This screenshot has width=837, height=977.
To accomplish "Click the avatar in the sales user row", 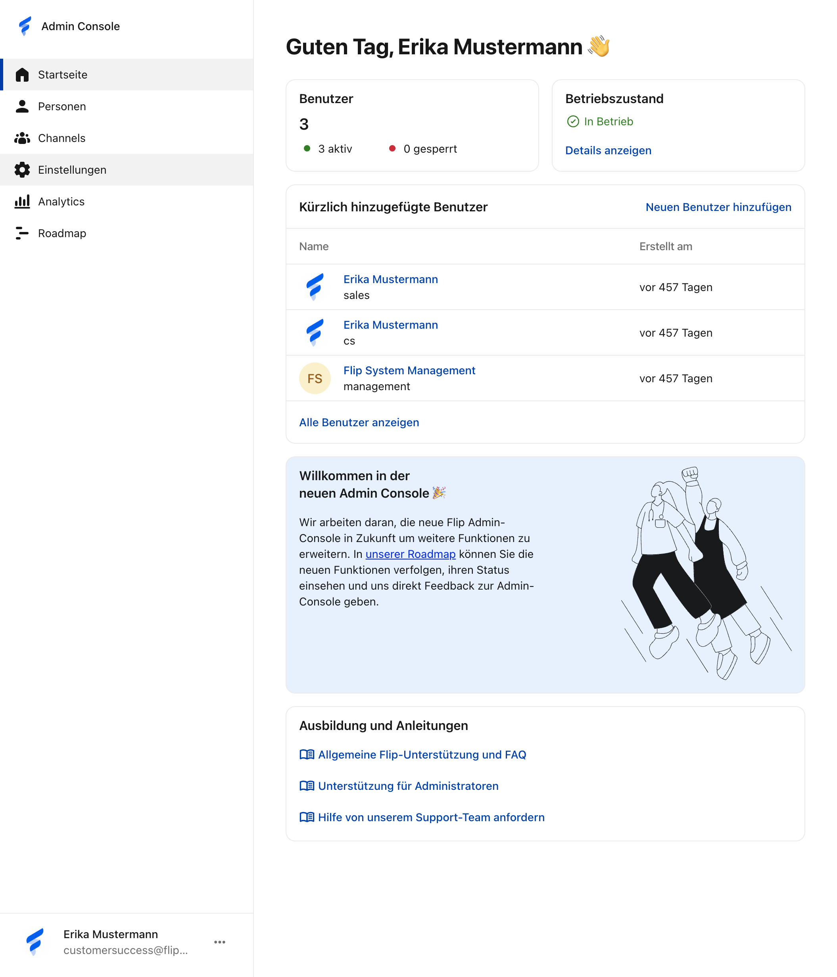I will point(315,287).
